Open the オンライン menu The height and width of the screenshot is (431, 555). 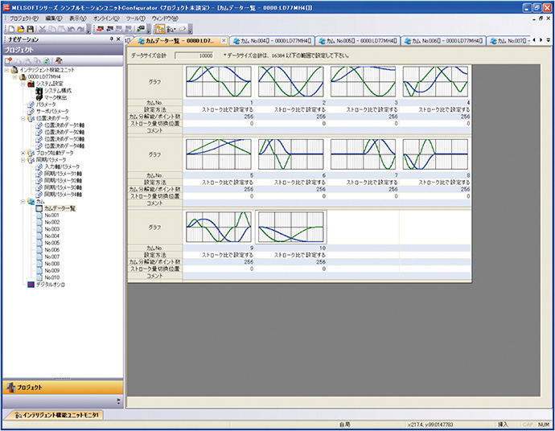[x=106, y=17]
